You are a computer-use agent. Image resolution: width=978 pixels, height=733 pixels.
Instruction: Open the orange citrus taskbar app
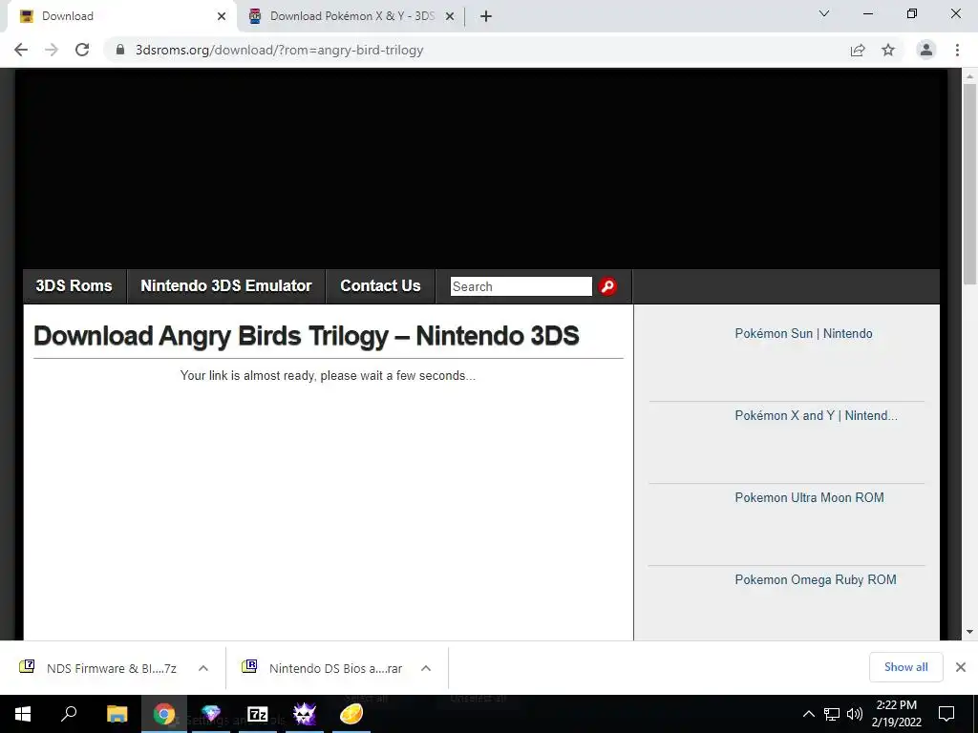(351, 714)
